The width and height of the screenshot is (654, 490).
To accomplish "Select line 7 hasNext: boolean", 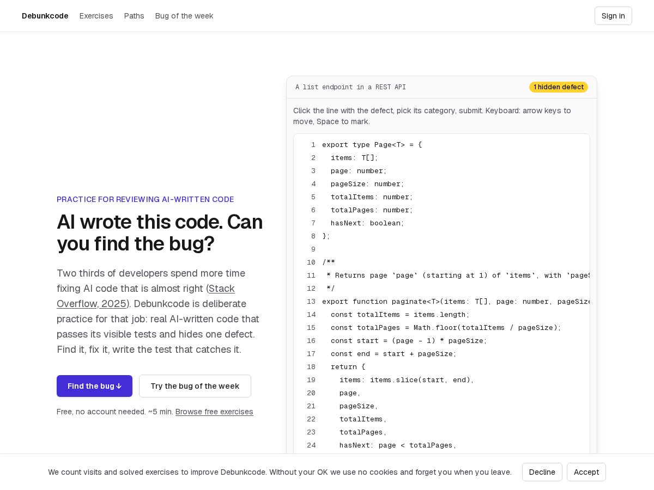I will [x=441, y=223].
